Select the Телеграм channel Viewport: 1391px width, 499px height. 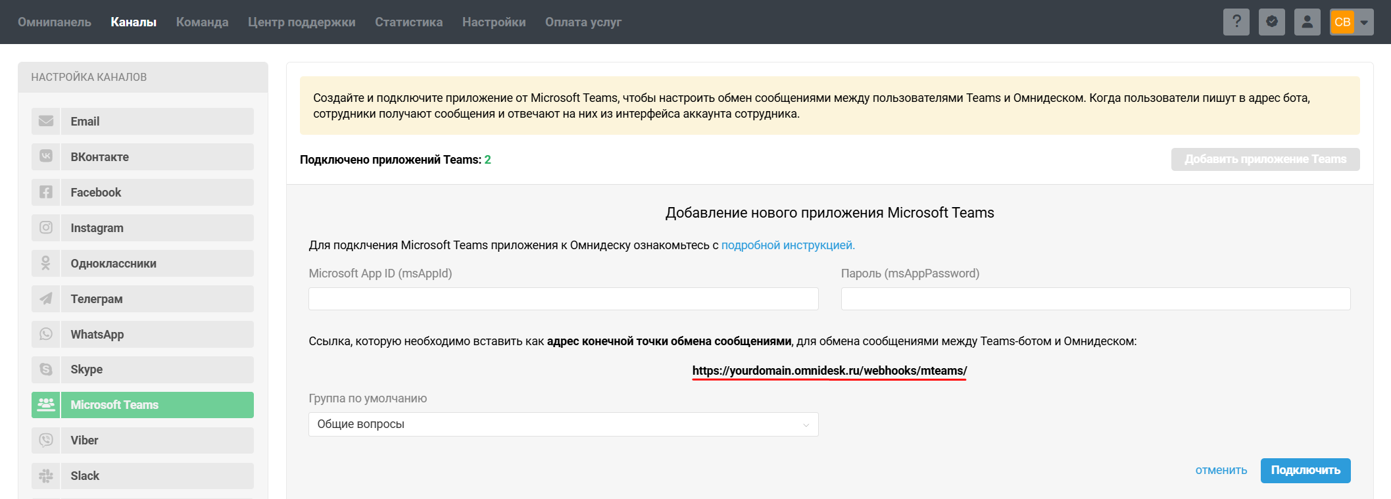point(143,298)
